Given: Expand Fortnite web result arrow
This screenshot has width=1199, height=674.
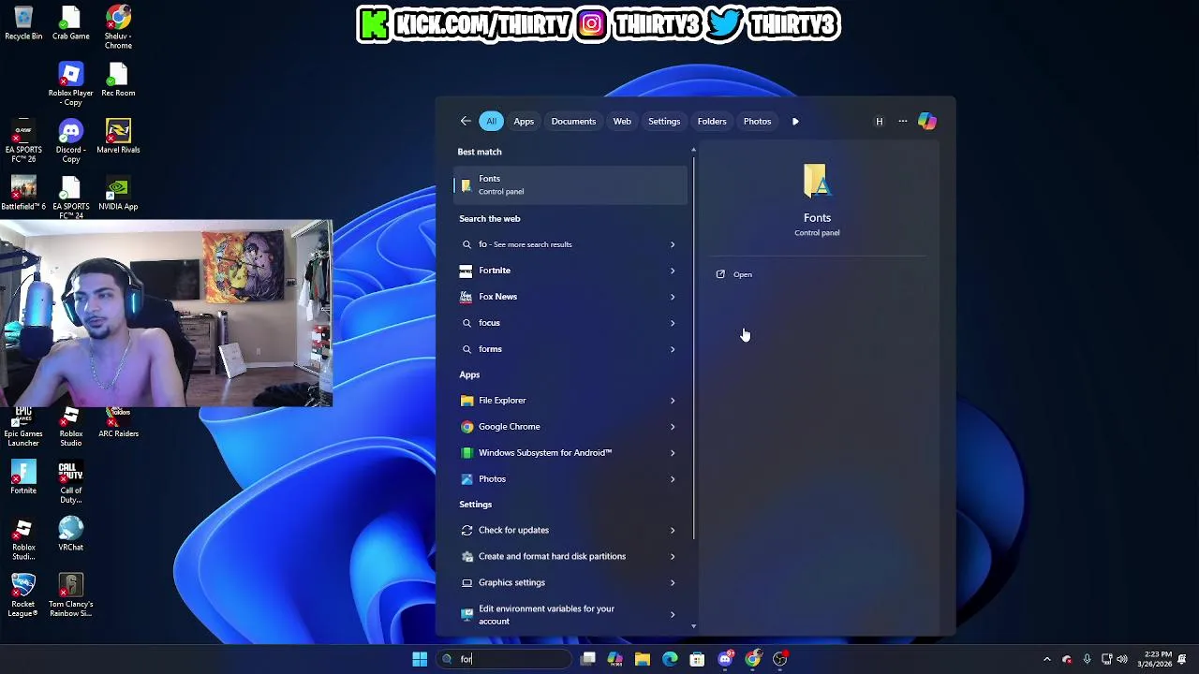Looking at the screenshot, I should (672, 271).
